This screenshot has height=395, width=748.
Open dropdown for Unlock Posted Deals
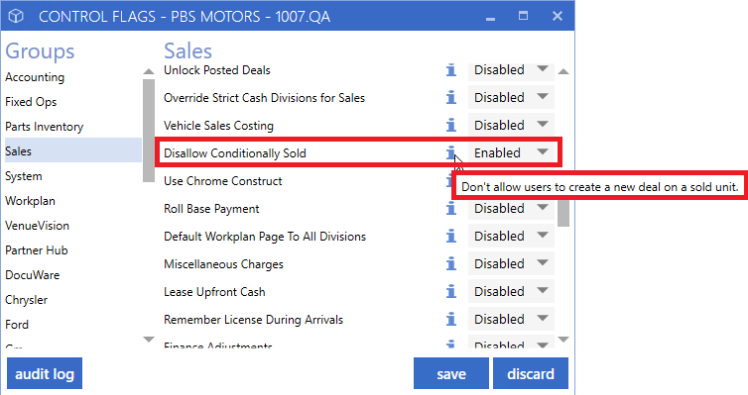(511, 70)
